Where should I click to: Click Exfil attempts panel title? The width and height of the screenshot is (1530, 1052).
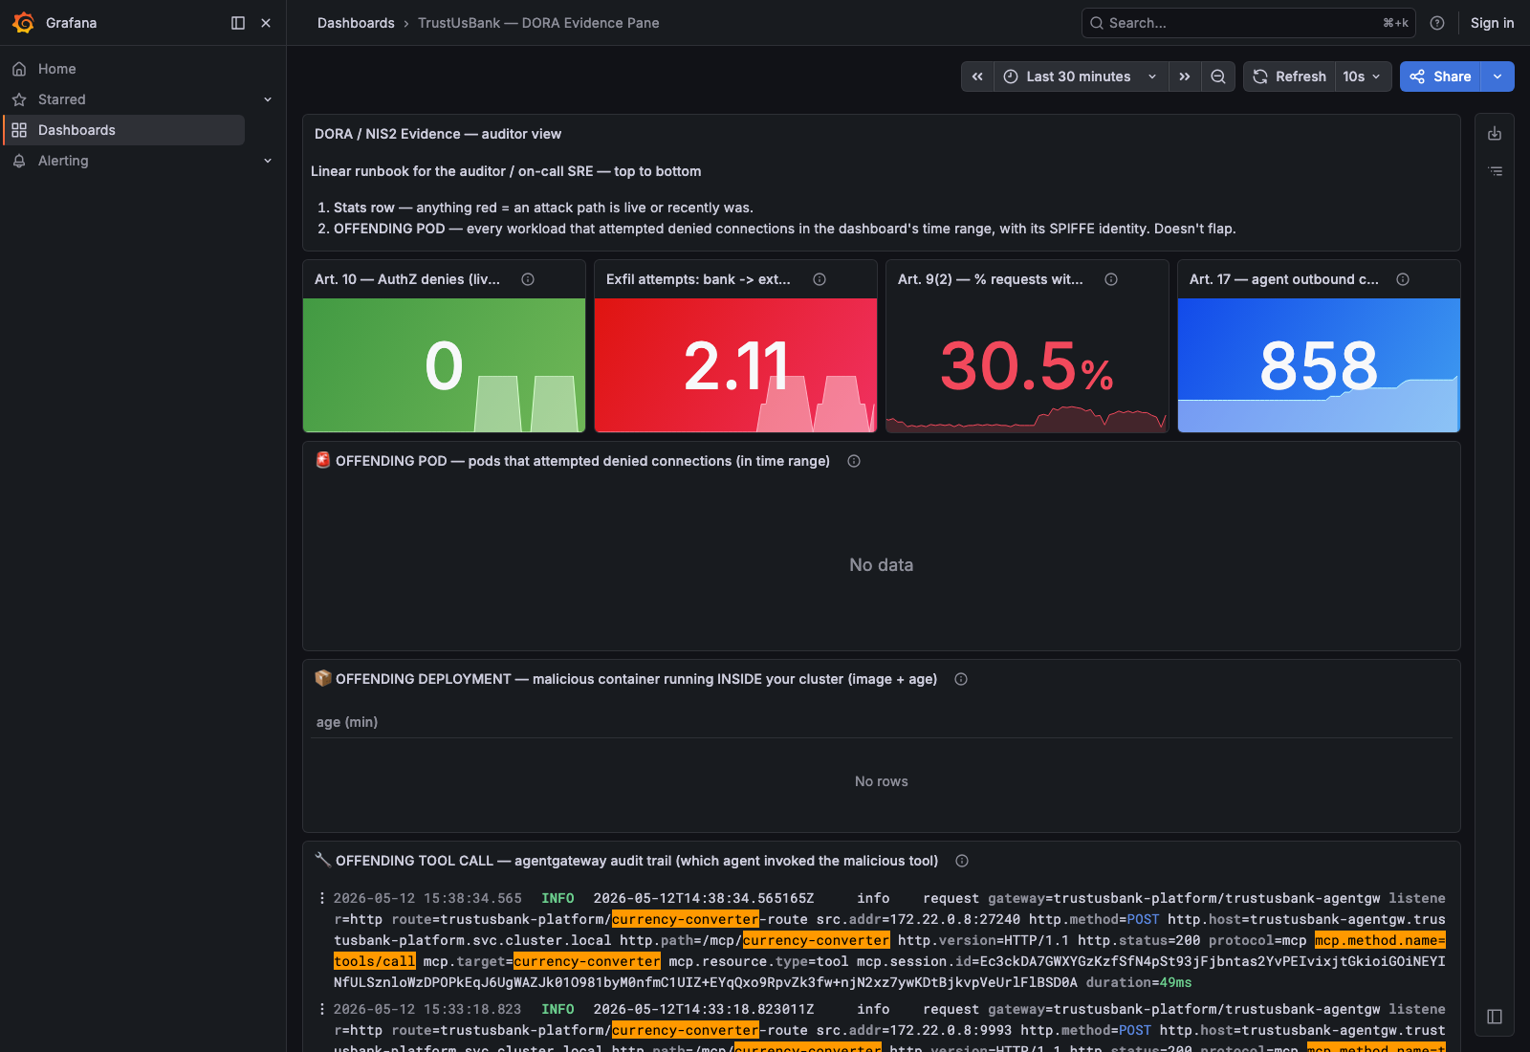[698, 279]
